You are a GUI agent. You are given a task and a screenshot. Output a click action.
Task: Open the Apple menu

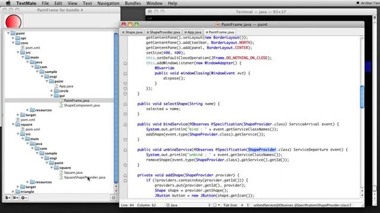tap(8, 3)
